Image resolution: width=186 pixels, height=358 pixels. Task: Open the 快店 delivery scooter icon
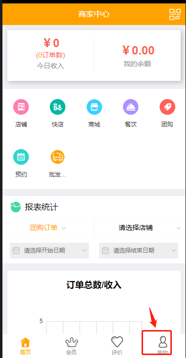tap(58, 107)
